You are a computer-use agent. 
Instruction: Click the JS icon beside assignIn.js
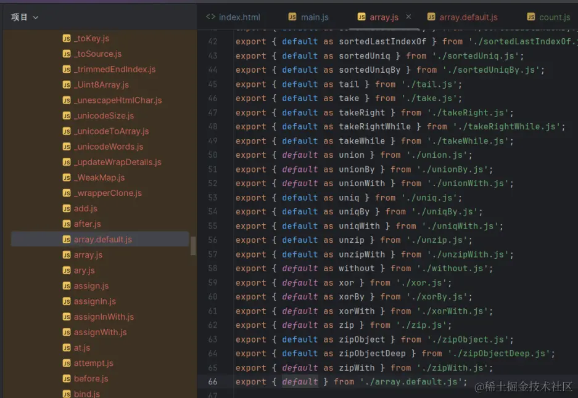coord(67,301)
